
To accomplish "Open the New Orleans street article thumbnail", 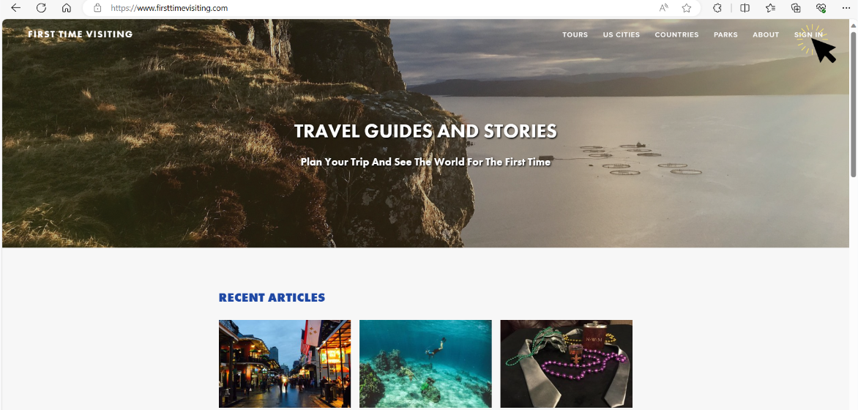I will [x=285, y=363].
